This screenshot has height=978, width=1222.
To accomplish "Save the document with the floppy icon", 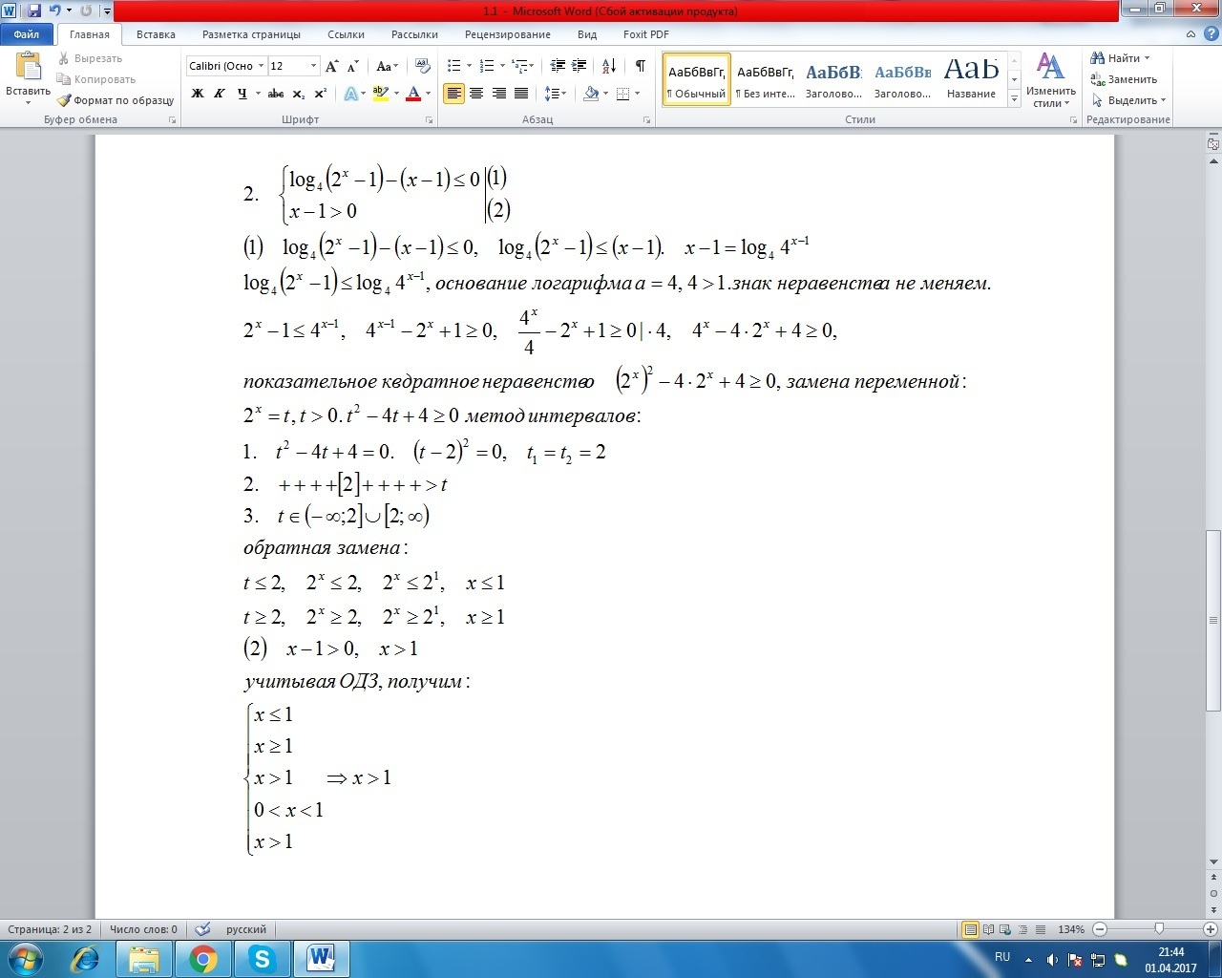I will pos(34,11).
